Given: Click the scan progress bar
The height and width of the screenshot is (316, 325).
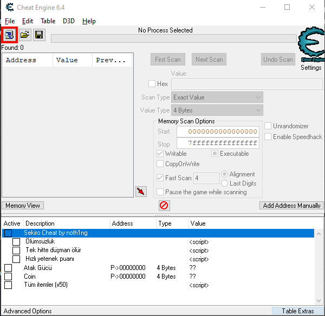Looking at the screenshot, I should (174, 38).
